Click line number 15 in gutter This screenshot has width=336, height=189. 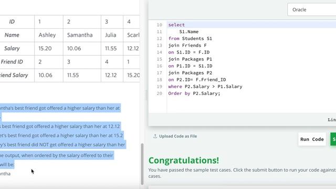point(159,59)
